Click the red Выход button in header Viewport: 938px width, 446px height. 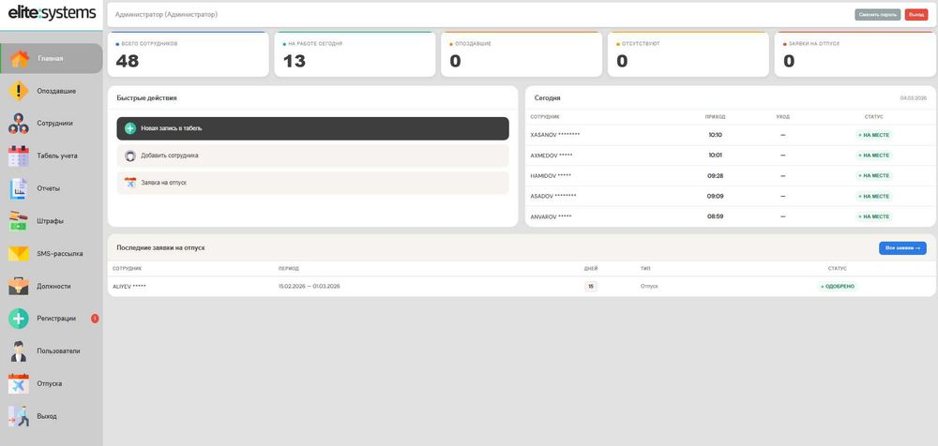tap(916, 14)
